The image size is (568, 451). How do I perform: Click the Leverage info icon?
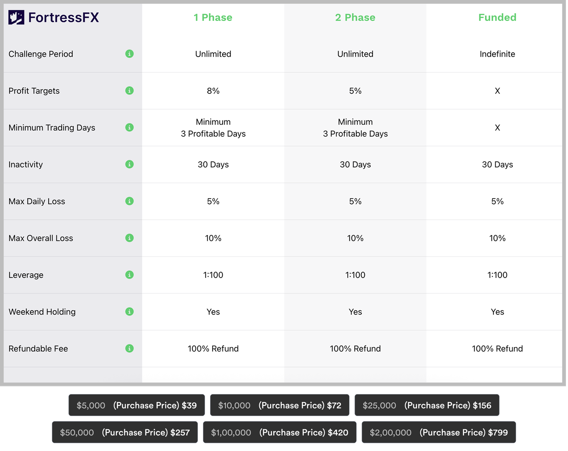(130, 275)
